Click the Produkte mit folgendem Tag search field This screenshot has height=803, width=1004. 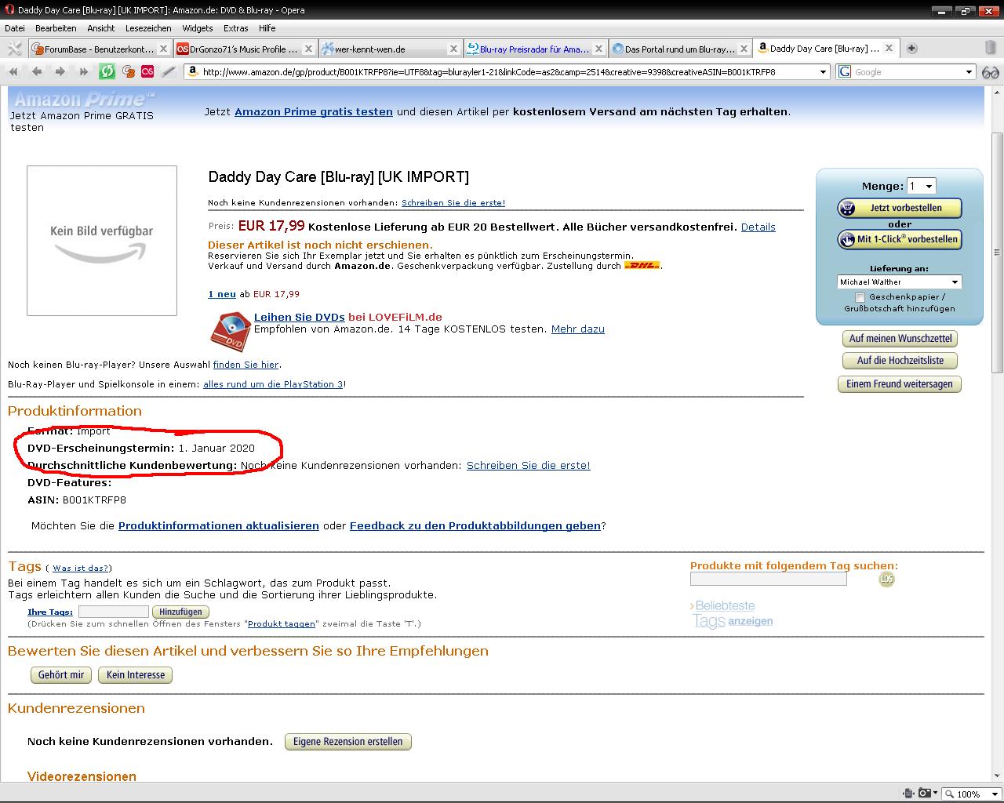769,579
